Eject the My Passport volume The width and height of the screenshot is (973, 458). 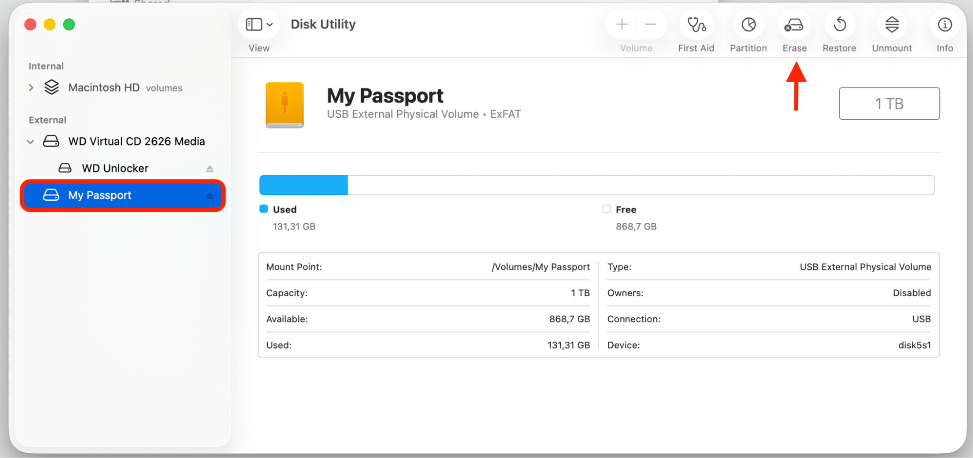tap(210, 195)
